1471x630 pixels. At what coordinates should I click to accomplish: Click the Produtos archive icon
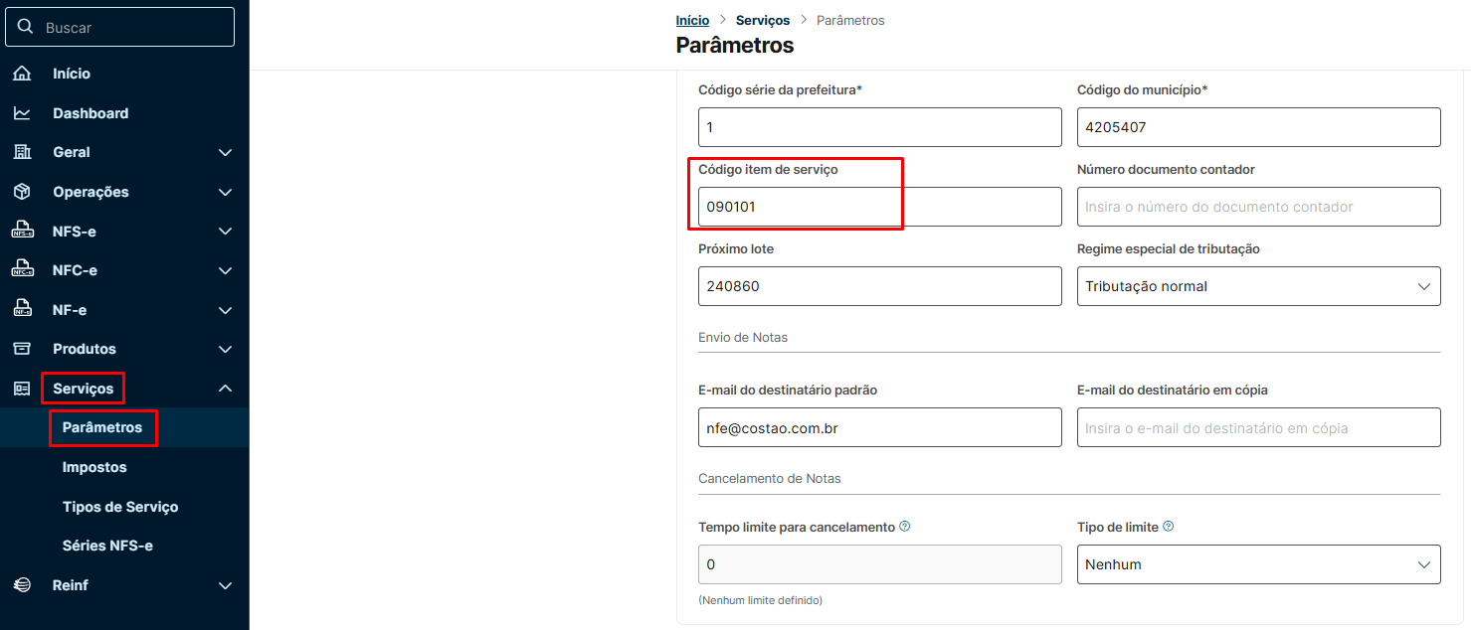tap(22, 349)
